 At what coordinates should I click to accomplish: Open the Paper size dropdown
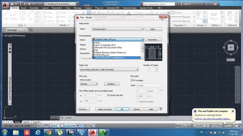click(109, 70)
